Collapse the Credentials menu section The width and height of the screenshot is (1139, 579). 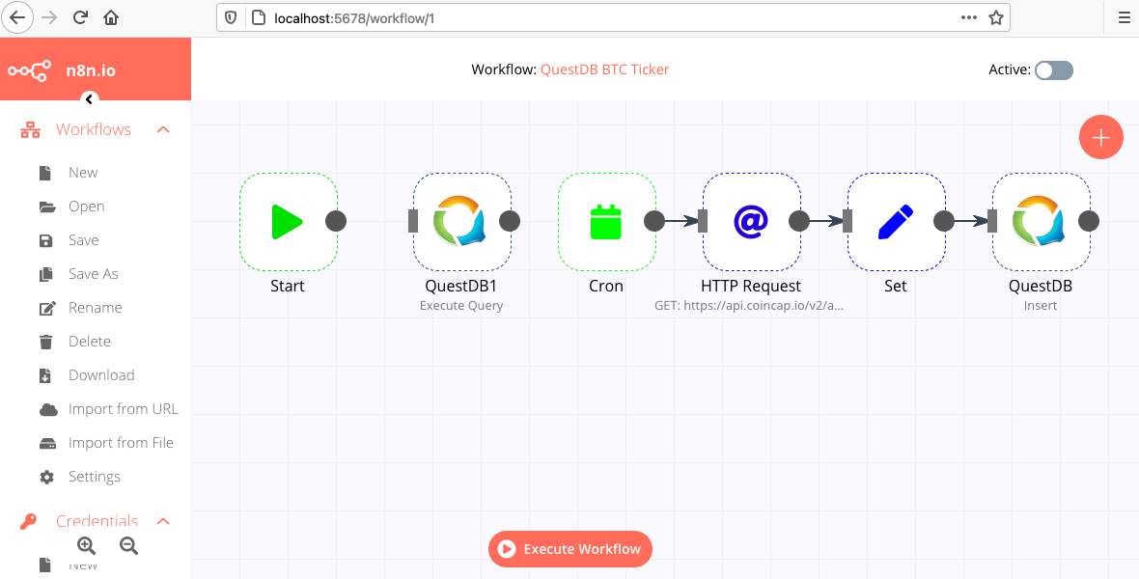163,521
